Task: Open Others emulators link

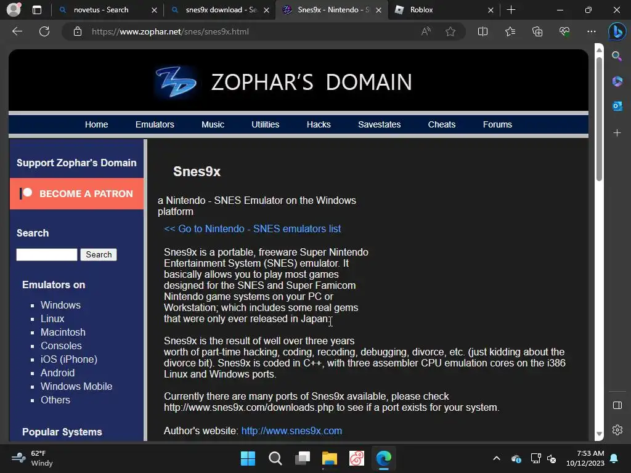Action: tap(55, 400)
